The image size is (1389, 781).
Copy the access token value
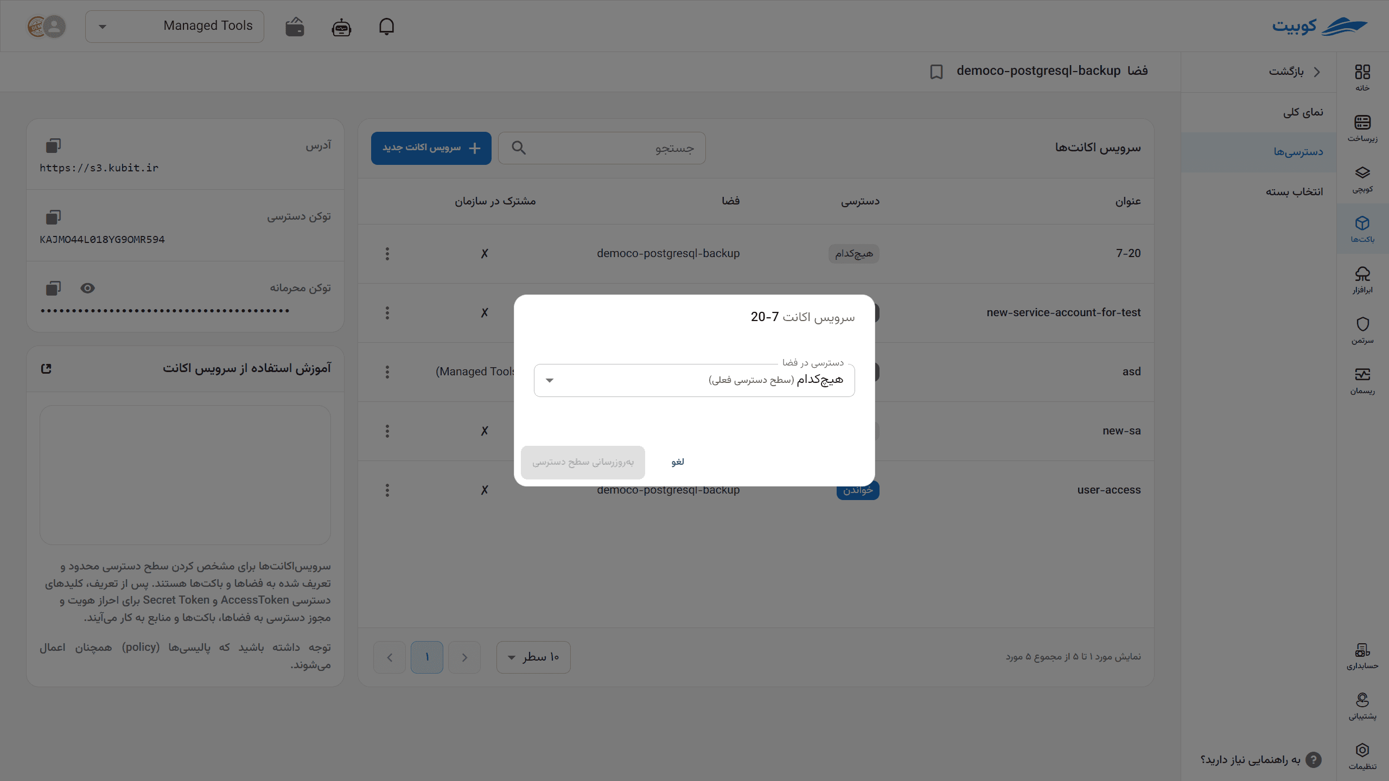point(53,217)
